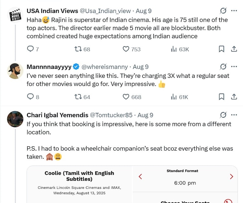This screenshot has width=243, height=203.
Task: Like the tweet with 753 likes
Action: 126,49
